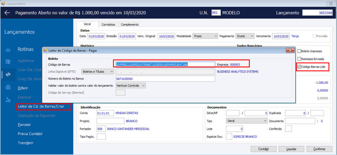
Task: Click the Terça weekday text
Action: click(x=295, y=36)
